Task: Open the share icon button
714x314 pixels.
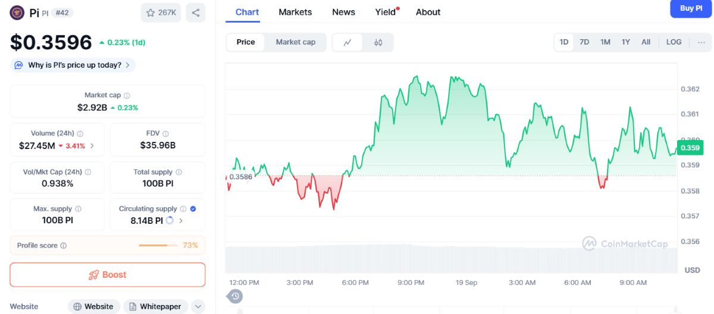Action: coord(196,12)
